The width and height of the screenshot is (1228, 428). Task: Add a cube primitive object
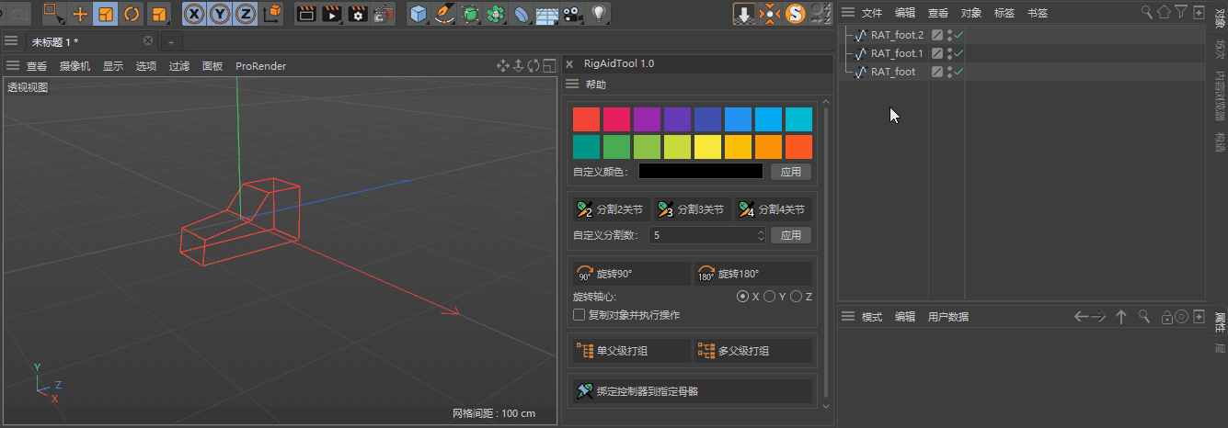419,13
